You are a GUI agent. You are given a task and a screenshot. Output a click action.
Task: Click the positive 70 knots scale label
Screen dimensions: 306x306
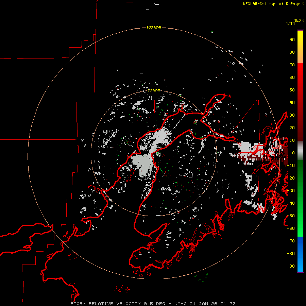pos(292,65)
